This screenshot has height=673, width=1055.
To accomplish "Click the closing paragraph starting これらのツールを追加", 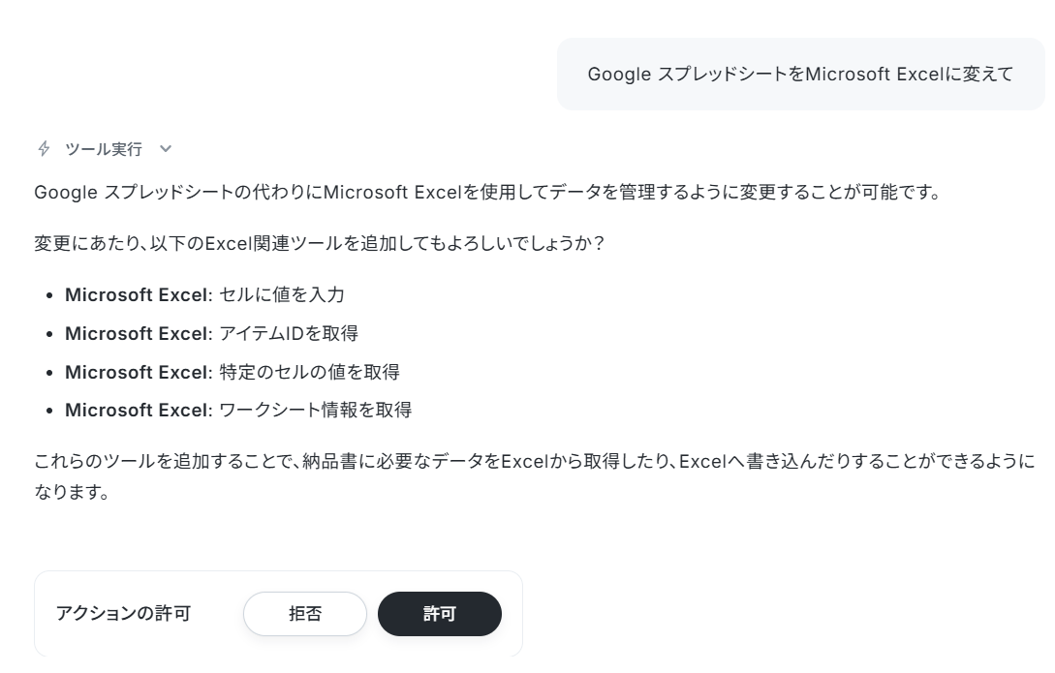I will coord(534,476).
